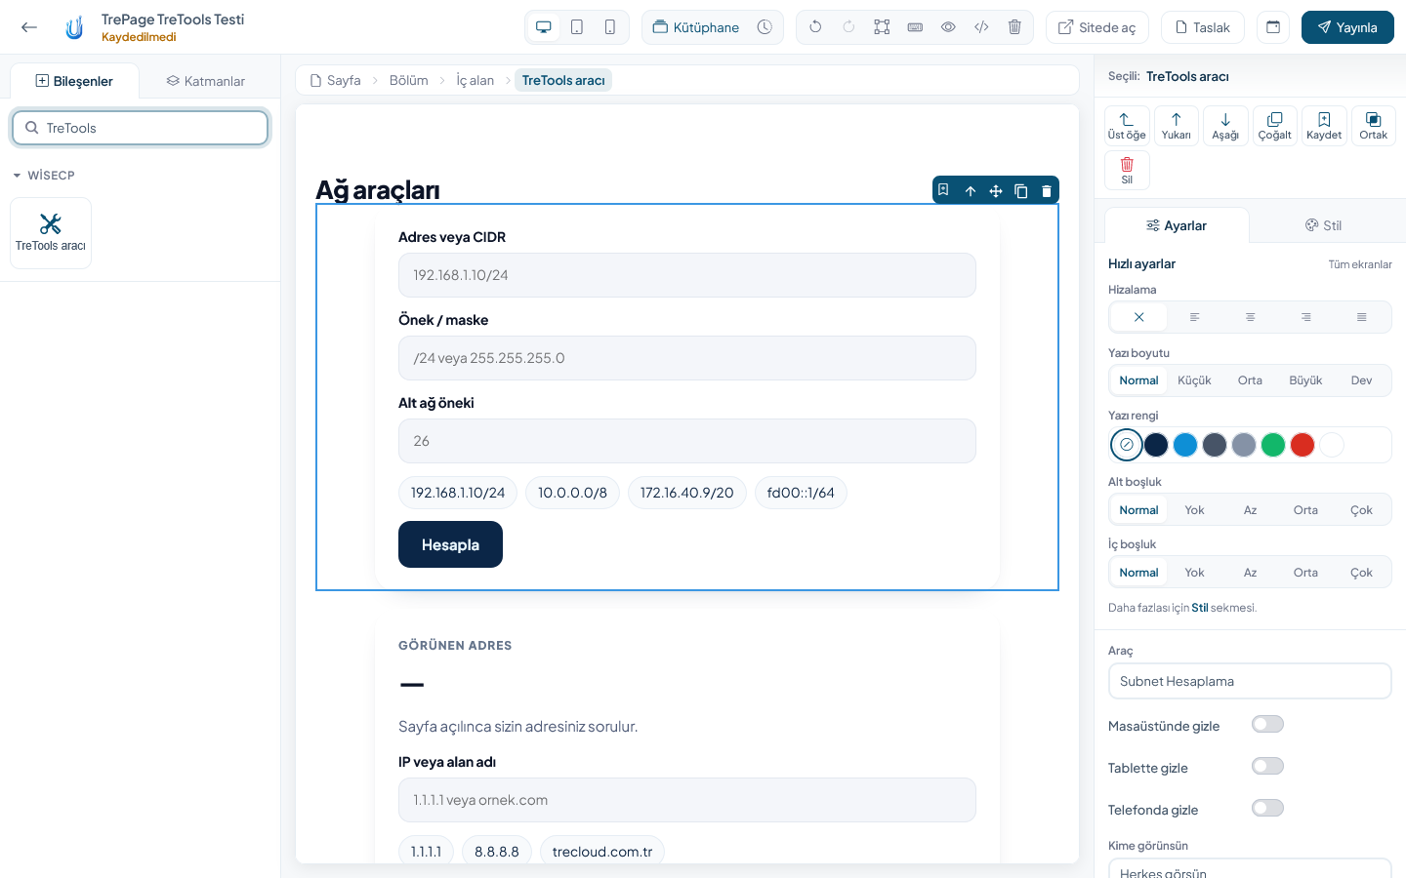Open the Stil tab
The height and width of the screenshot is (878, 1406).
point(1323,225)
